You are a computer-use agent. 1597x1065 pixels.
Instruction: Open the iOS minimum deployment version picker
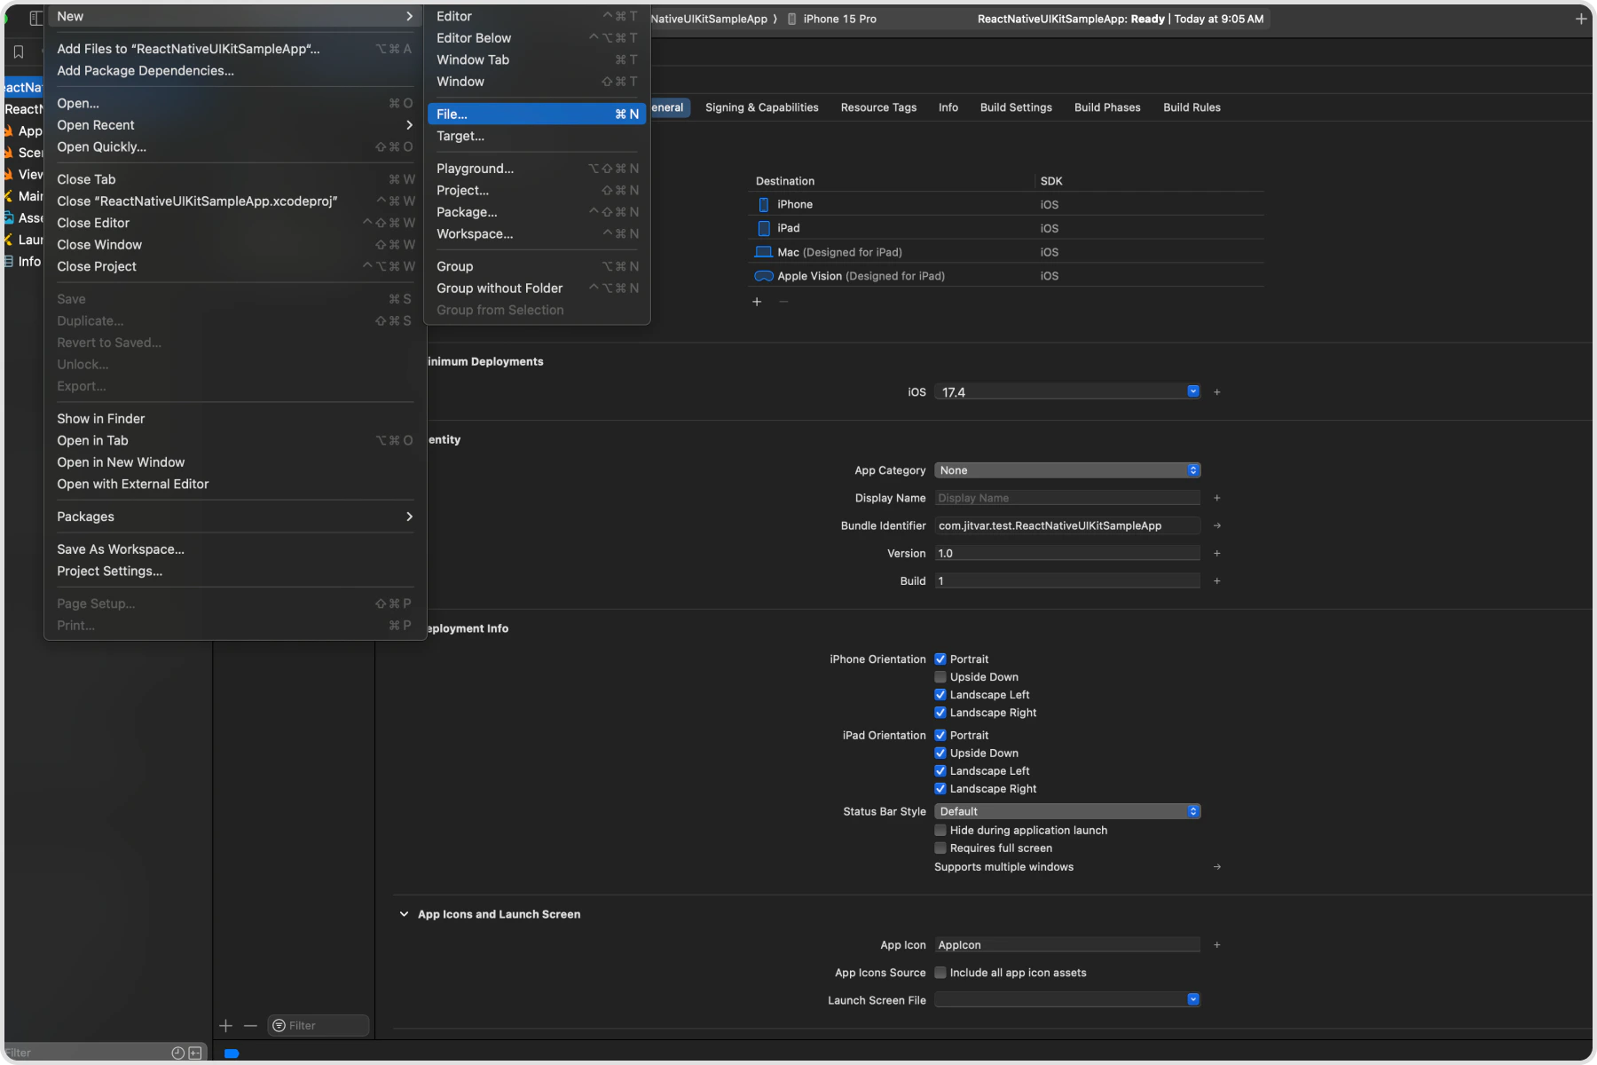point(1192,391)
